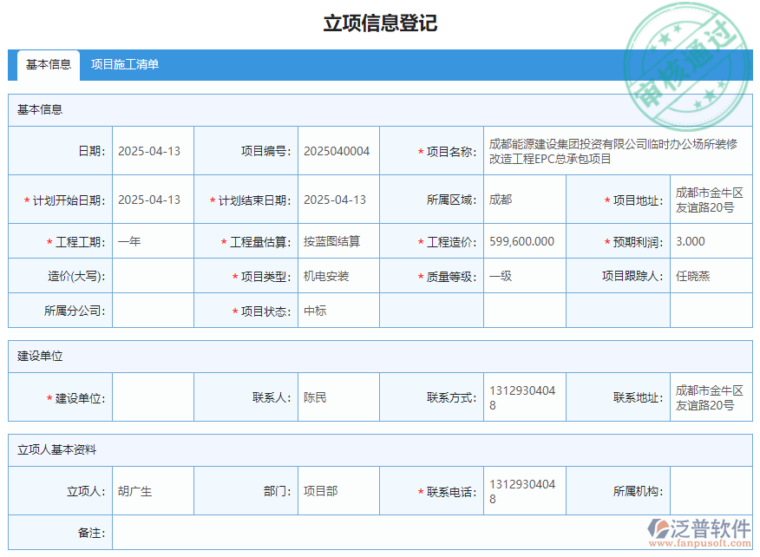Click the required 建设单位 input field

(153, 396)
